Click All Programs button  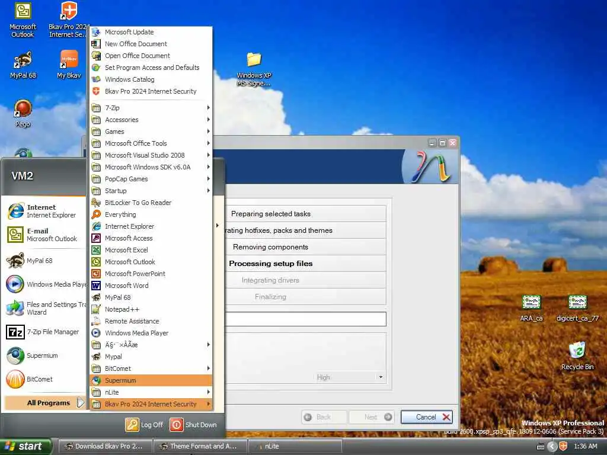(45, 403)
